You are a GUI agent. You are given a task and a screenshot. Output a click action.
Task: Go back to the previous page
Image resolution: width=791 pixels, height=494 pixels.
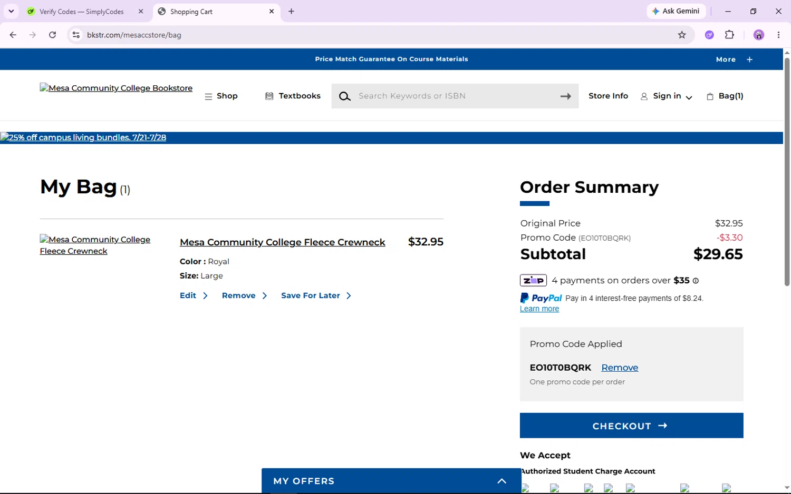coord(13,35)
